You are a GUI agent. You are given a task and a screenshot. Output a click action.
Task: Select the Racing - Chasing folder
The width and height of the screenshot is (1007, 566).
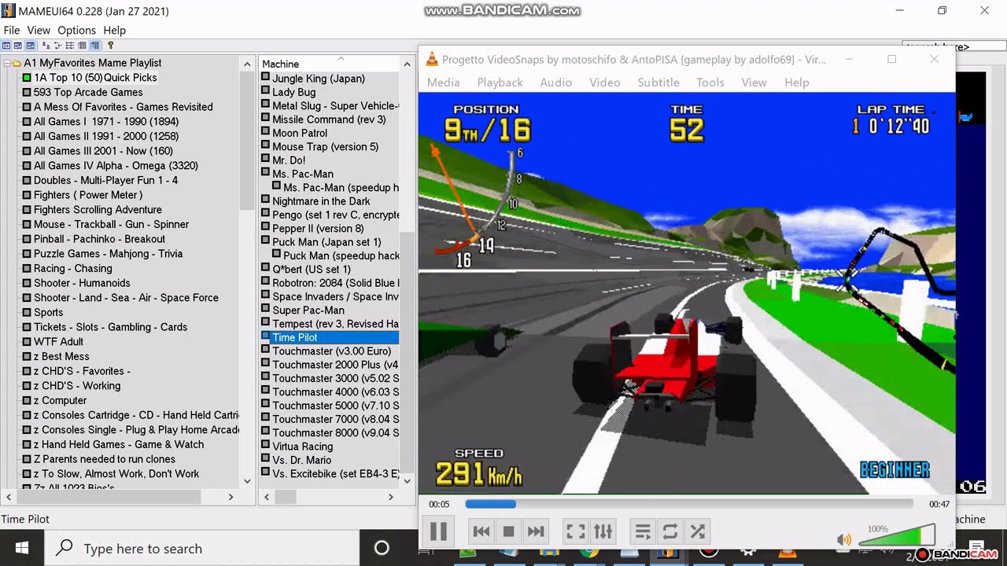tap(73, 268)
